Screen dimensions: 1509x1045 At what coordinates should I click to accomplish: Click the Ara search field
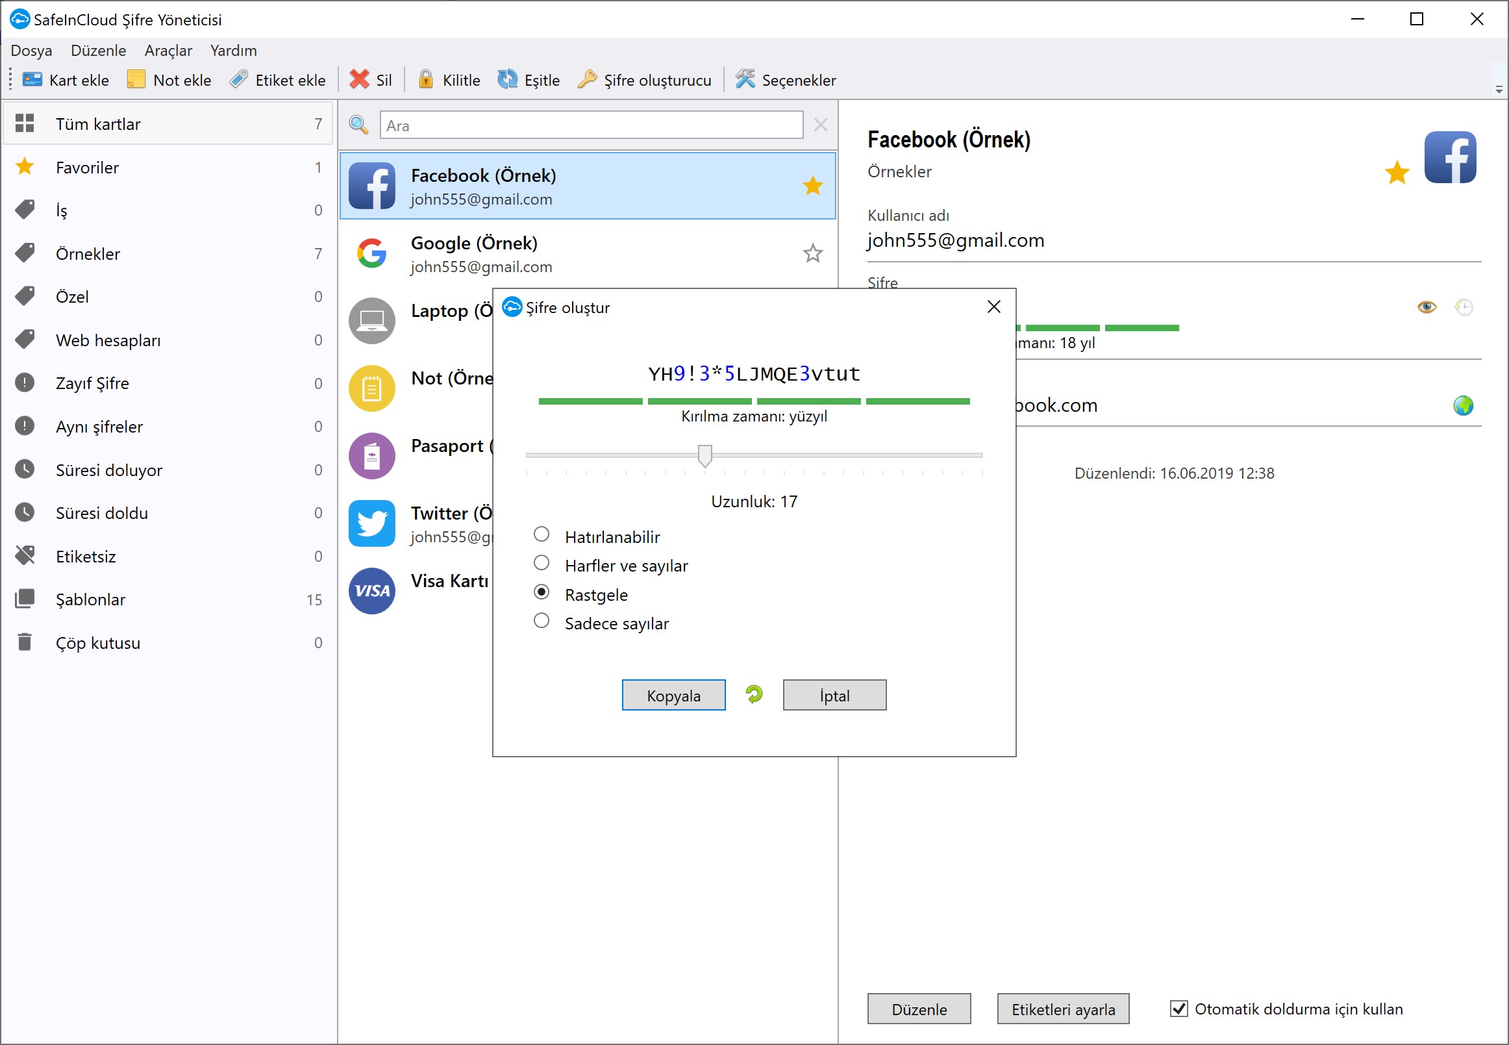point(591,125)
